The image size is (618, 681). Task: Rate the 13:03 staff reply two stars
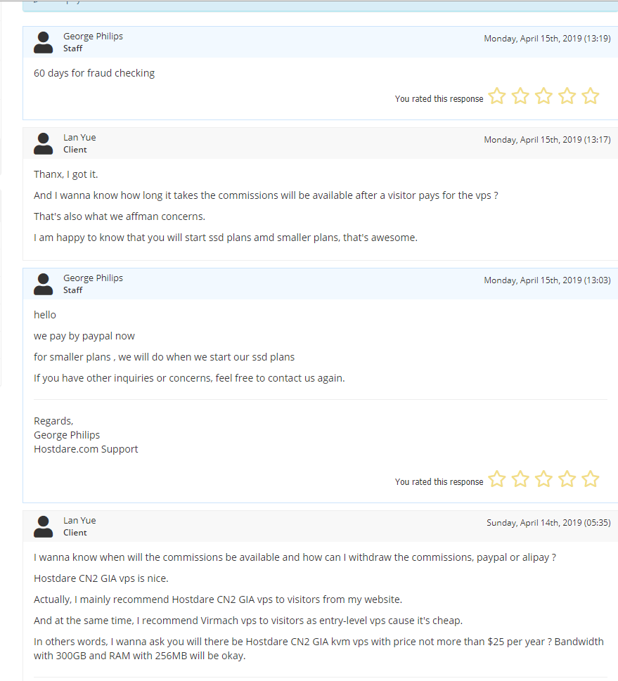(x=520, y=479)
